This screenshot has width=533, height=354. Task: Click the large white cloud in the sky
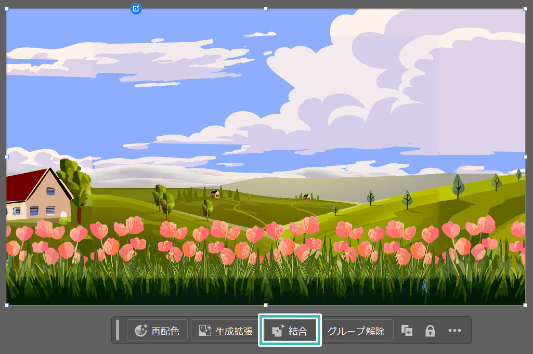coord(364,88)
